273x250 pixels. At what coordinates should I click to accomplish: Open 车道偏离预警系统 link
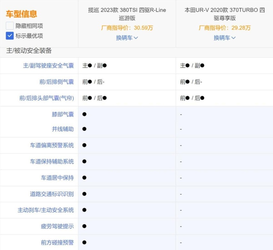[52, 145]
